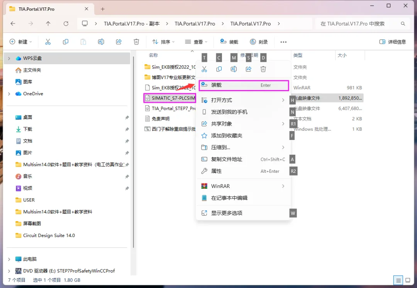Click the 装载 mount button in the toolbar

point(229,42)
